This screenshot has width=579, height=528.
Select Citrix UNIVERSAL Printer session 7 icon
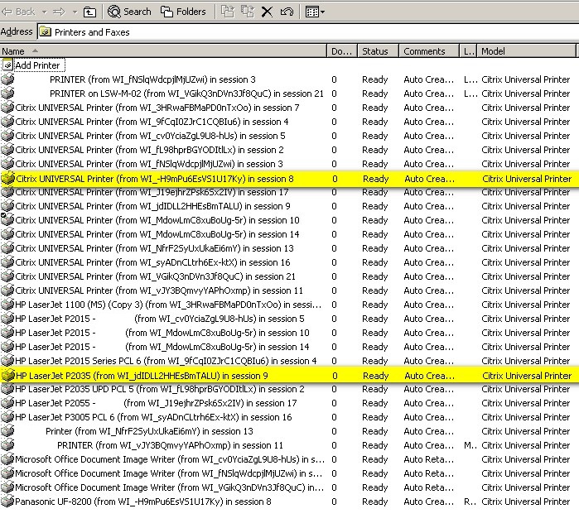pos(7,107)
